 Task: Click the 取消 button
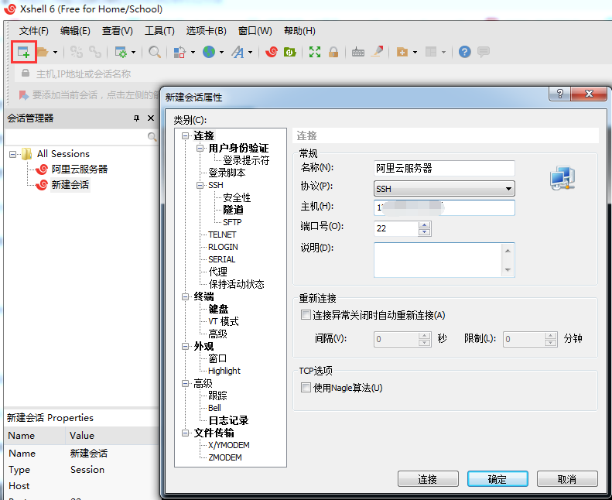pos(567,479)
